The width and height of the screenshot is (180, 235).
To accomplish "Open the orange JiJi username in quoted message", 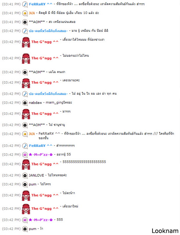I will pos(32,134).
